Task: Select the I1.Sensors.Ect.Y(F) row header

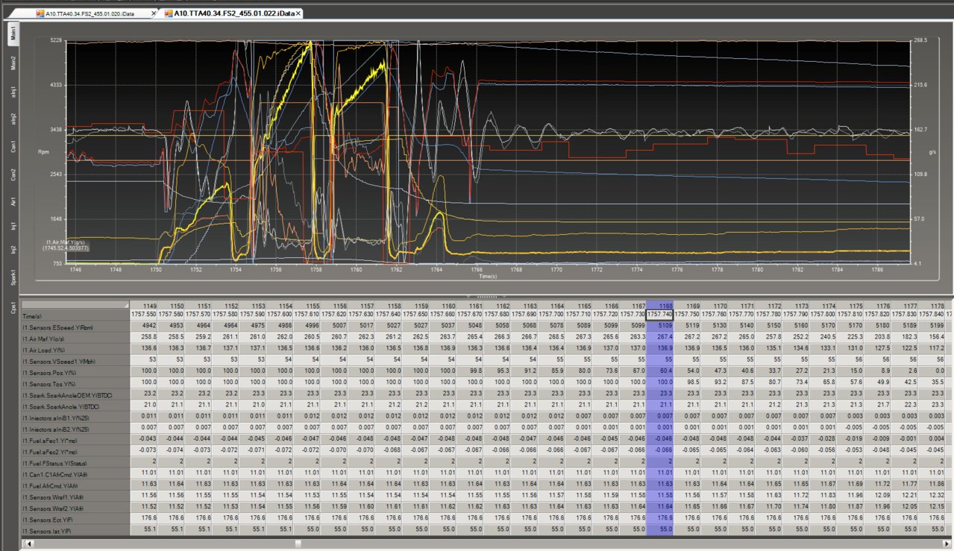Action: click(x=77, y=517)
